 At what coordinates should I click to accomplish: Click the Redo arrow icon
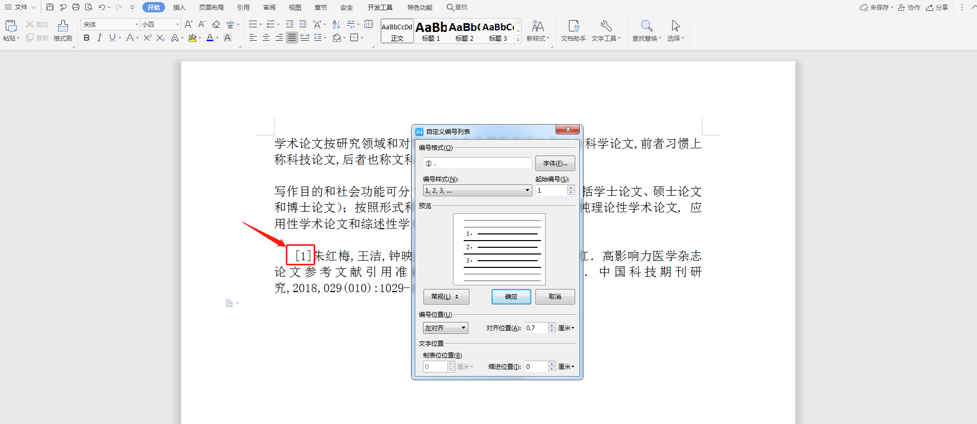119,7
